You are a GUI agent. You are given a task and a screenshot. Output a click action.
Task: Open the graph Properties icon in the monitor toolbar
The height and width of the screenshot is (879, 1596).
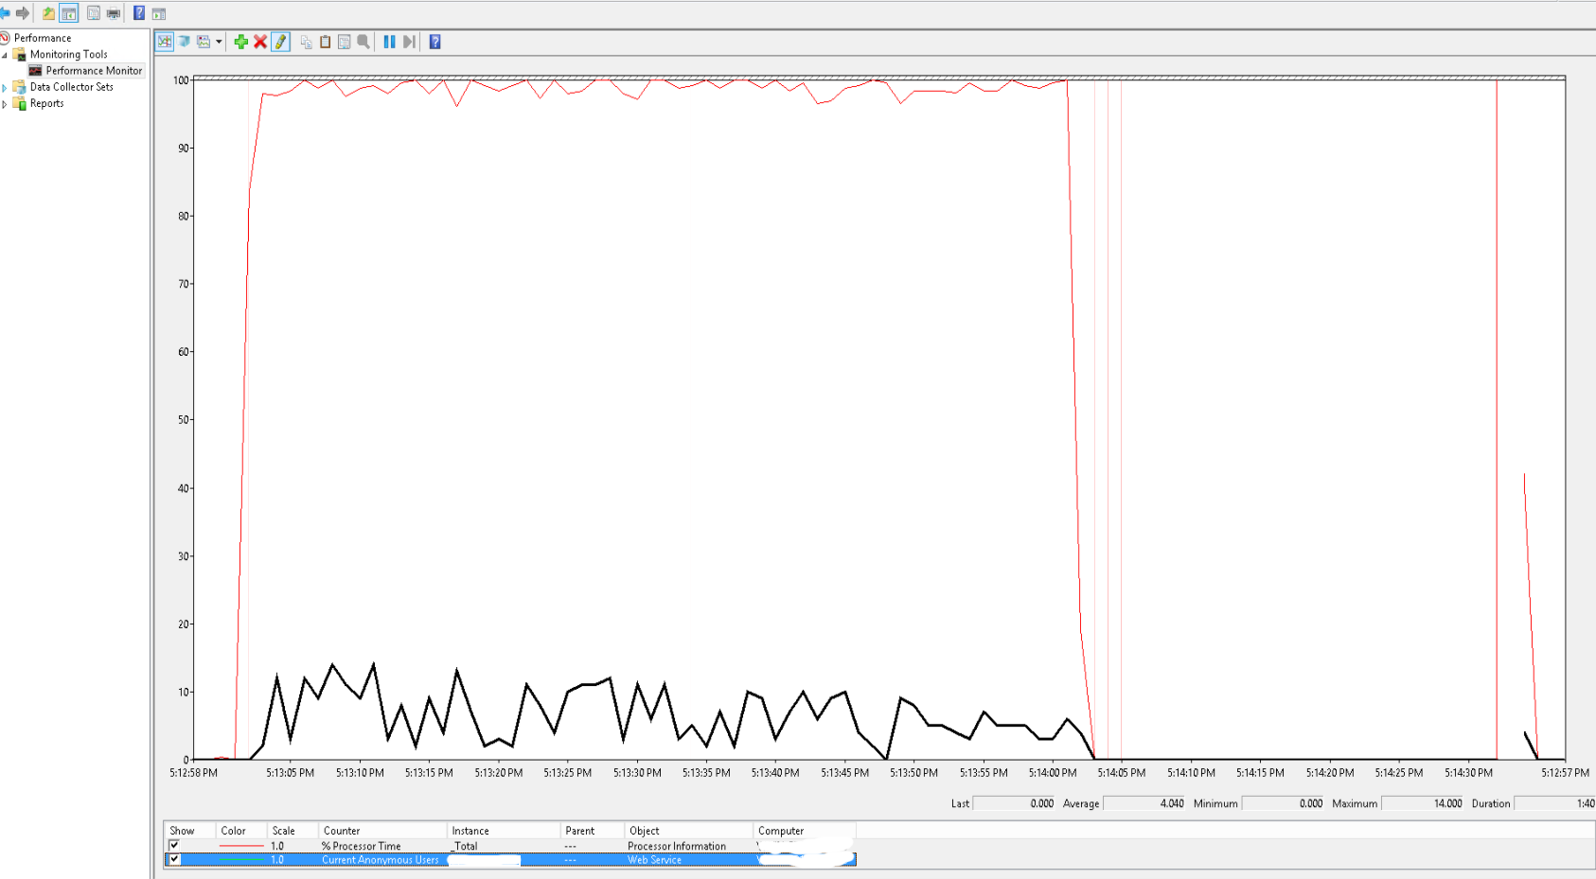(345, 42)
